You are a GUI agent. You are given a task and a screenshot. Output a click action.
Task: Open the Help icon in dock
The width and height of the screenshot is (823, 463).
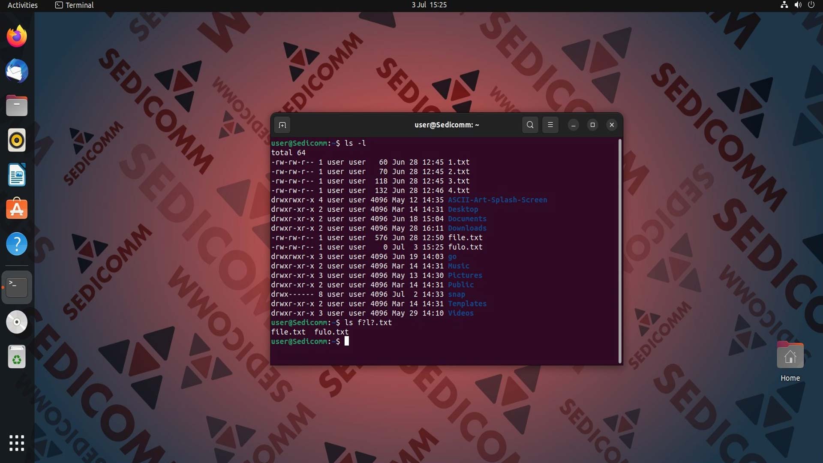tap(17, 244)
